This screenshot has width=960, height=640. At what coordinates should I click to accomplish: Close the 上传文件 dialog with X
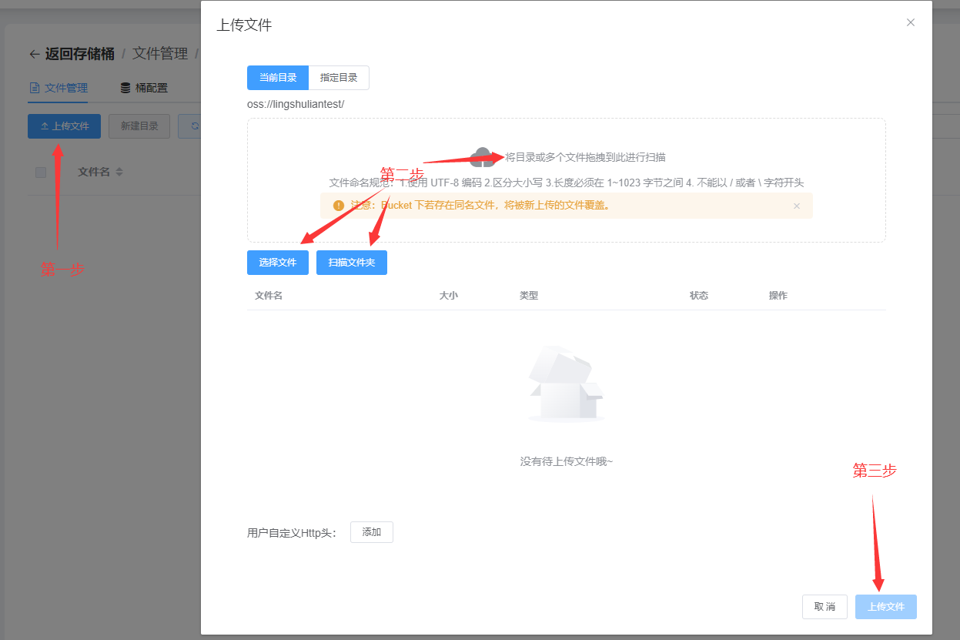(911, 22)
